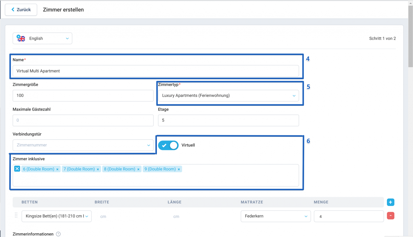Image resolution: width=413 pixels, height=237 pixels.
Task: Open the Kingsize Bett(en) bed type dropdown
Action: tap(57, 216)
